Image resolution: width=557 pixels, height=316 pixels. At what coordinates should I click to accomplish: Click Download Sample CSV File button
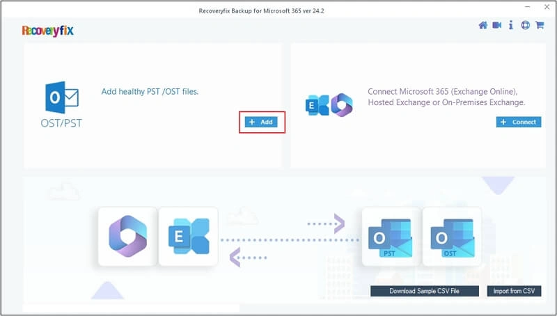point(425,291)
